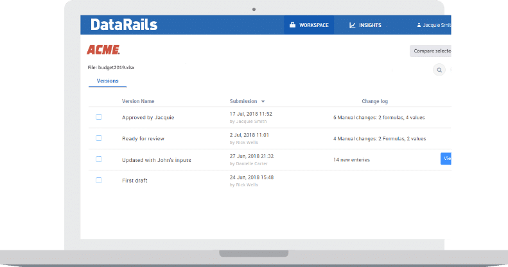This screenshot has height=267, width=508.
Task: Tick the checkbox for Ready for review
Action: pyautogui.click(x=99, y=138)
